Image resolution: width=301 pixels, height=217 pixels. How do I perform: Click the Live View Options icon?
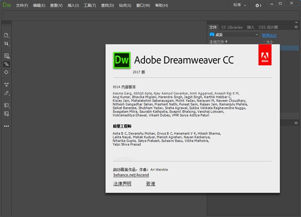click(x=7, y=56)
